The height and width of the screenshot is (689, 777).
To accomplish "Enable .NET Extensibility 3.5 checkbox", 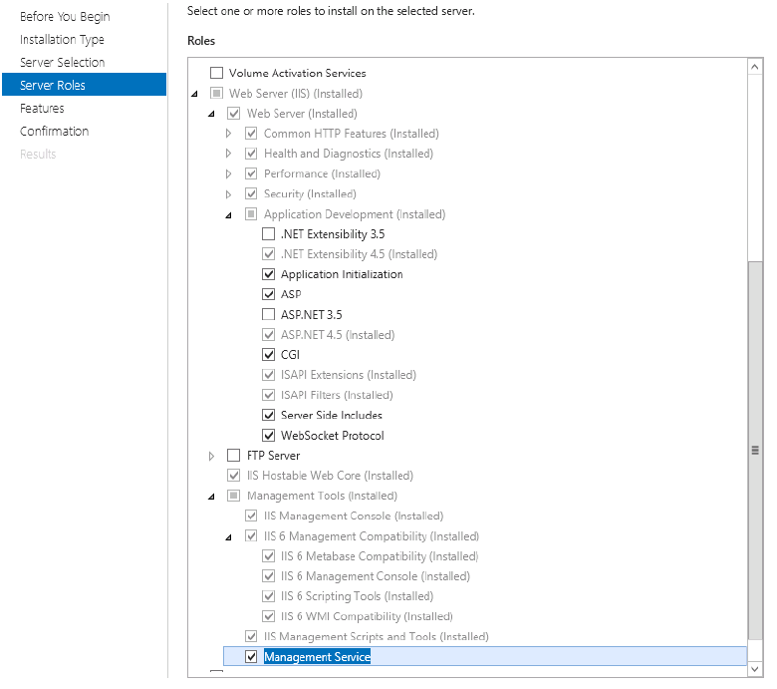I will (x=268, y=233).
